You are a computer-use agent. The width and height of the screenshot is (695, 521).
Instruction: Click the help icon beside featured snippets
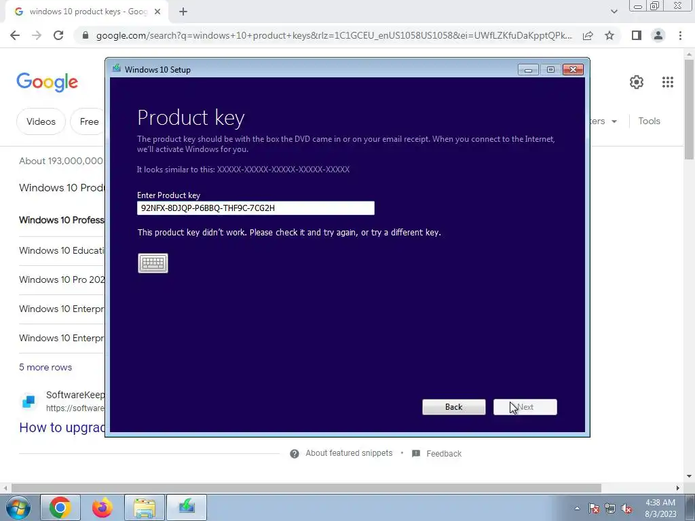[x=295, y=454]
